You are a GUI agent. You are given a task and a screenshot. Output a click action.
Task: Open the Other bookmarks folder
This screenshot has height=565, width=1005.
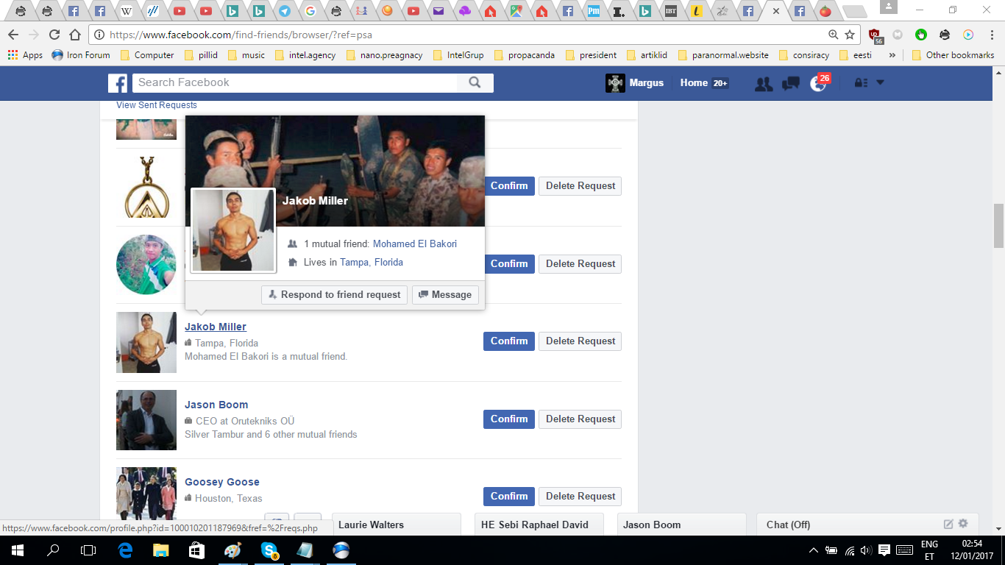953,55
